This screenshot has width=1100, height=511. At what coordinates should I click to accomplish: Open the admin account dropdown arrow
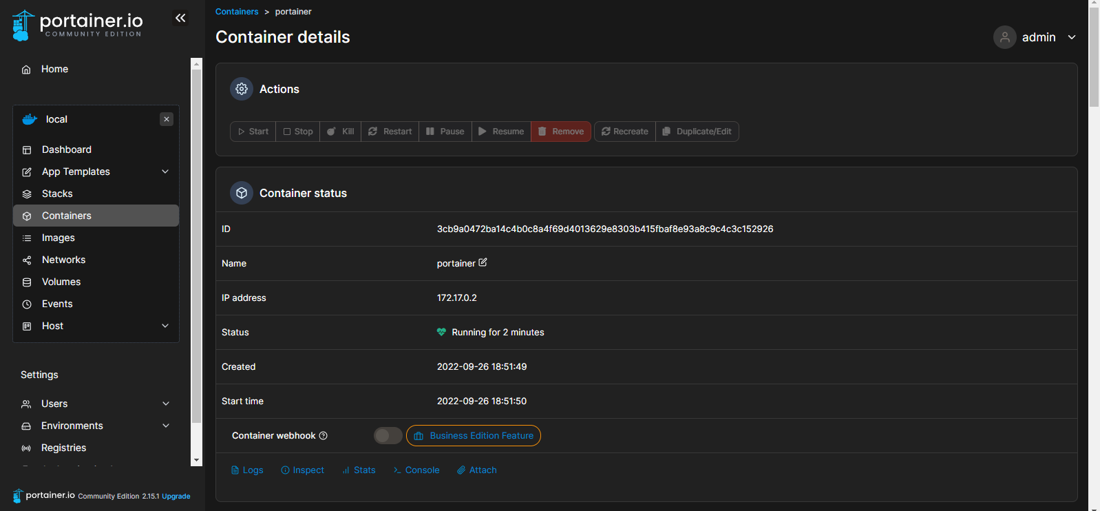[1072, 37]
